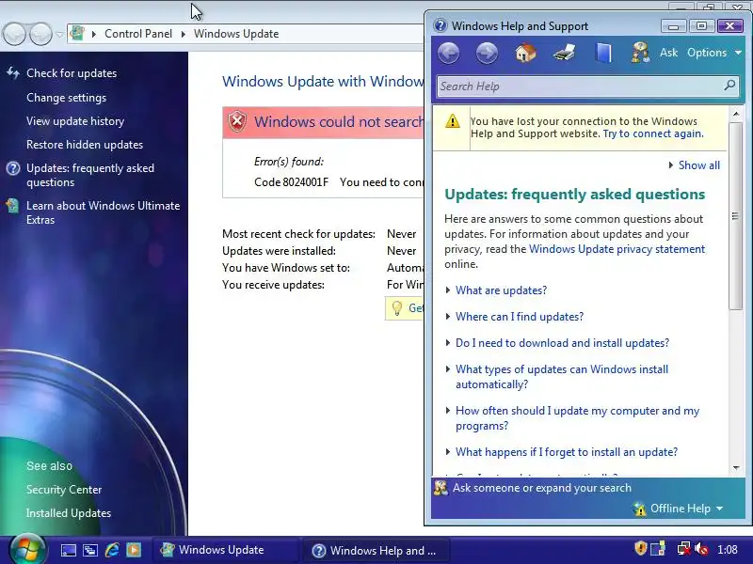Click Check for updates link
Viewport: 753px width, 564px height.
72,73
